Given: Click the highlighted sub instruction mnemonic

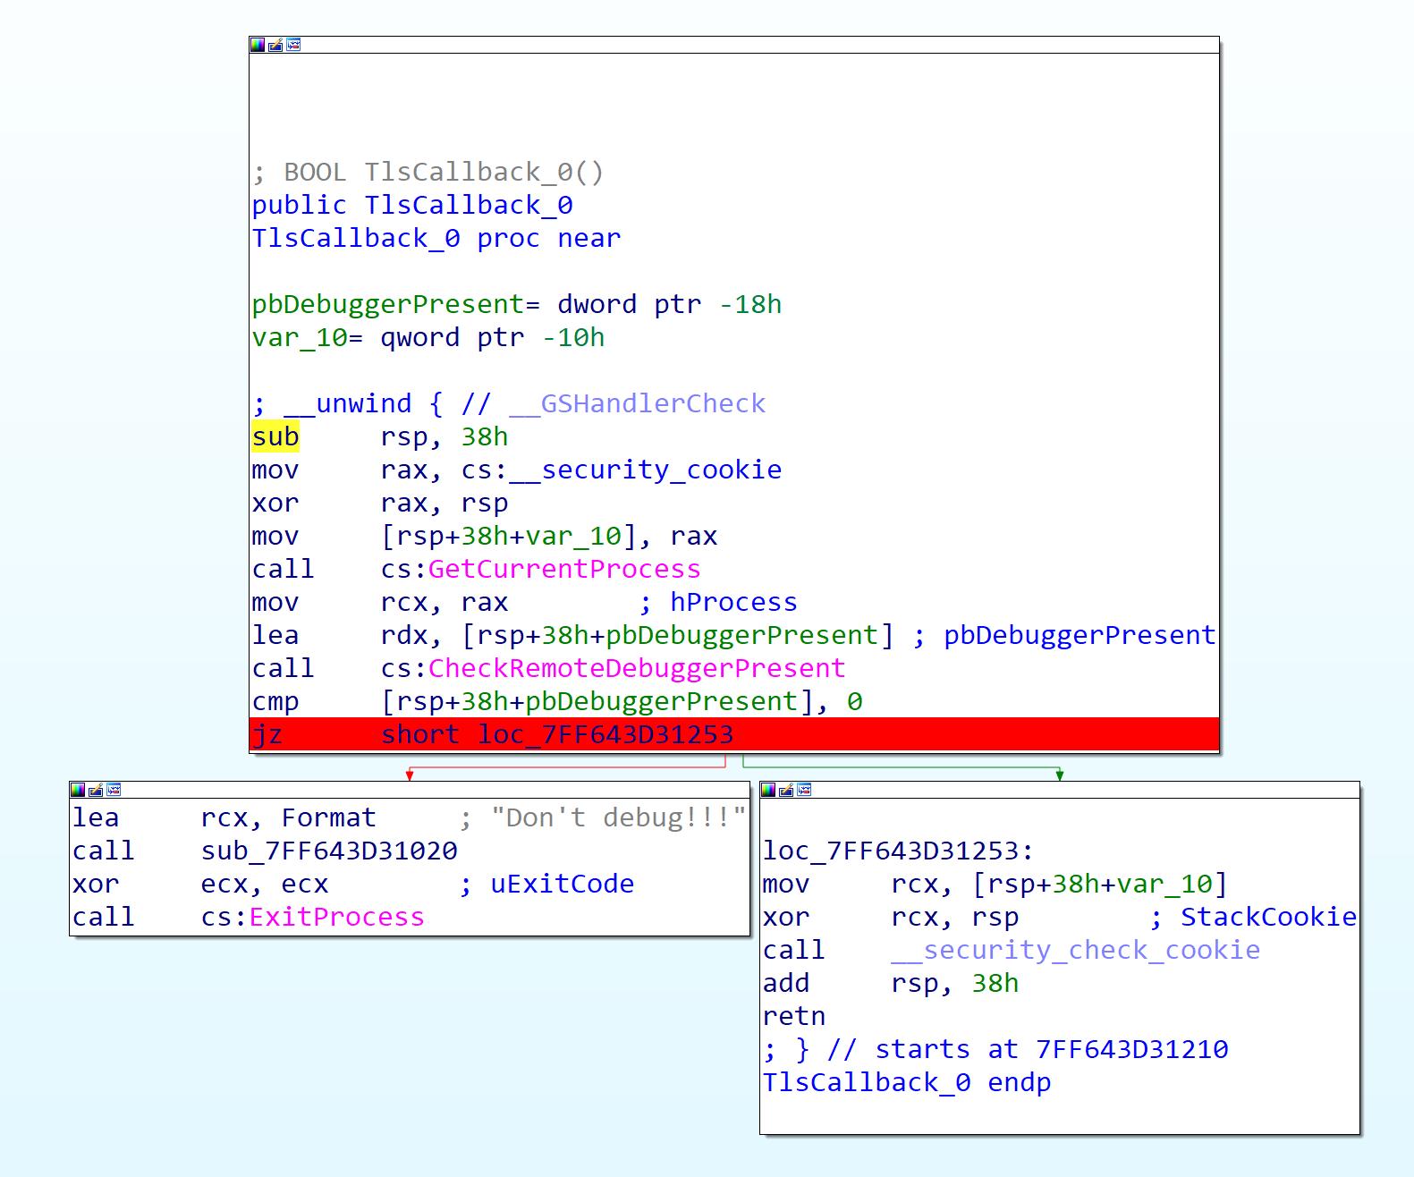Looking at the screenshot, I should pyautogui.click(x=275, y=436).
